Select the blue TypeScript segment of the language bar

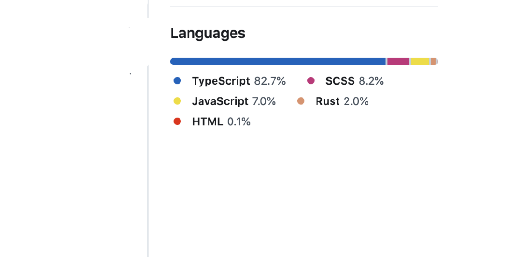click(x=278, y=61)
